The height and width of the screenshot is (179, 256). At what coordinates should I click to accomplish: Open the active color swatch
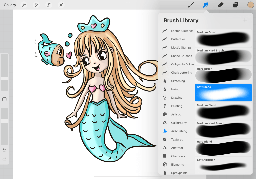tap(250, 5)
